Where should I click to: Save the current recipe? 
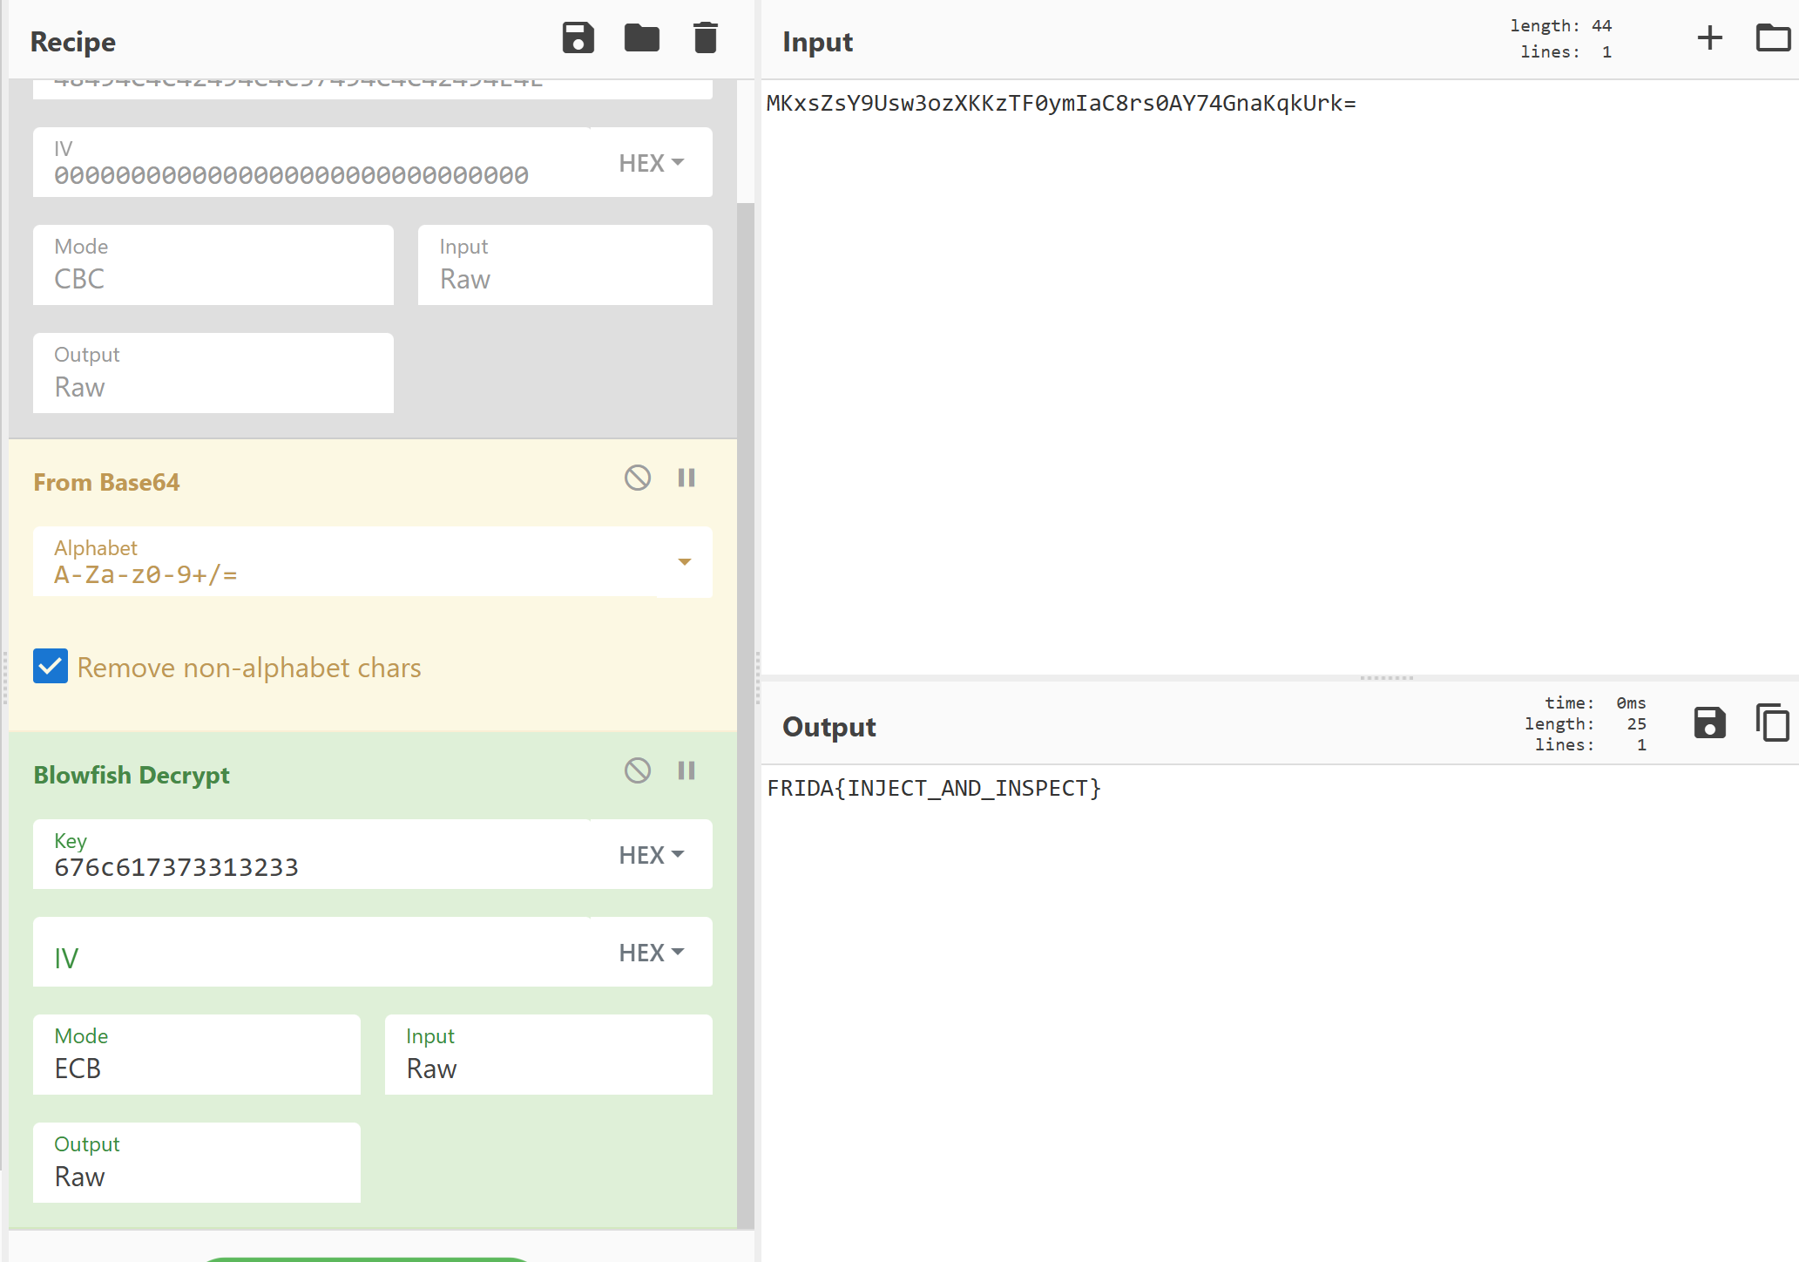point(578,38)
